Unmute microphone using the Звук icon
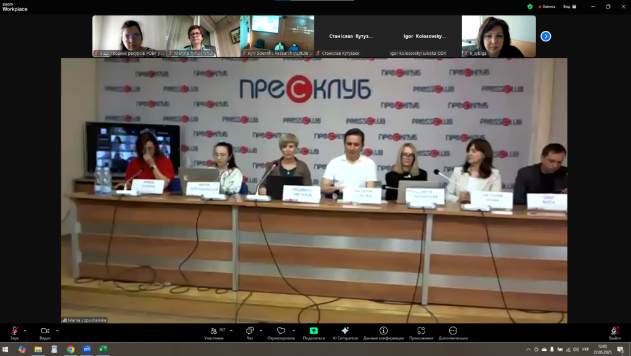Screen dimensions: 631x356 15,333
